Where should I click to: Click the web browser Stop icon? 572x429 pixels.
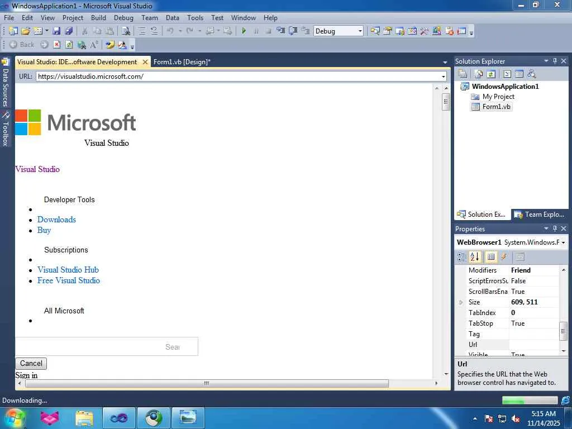pos(57,45)
